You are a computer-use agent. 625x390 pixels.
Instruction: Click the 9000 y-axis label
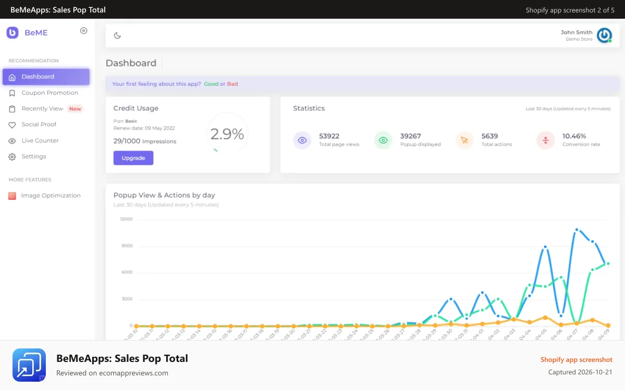pos(128,246)
